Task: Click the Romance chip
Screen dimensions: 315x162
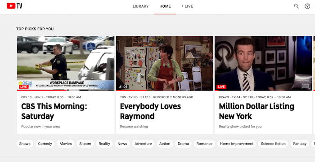Action: 204,144
